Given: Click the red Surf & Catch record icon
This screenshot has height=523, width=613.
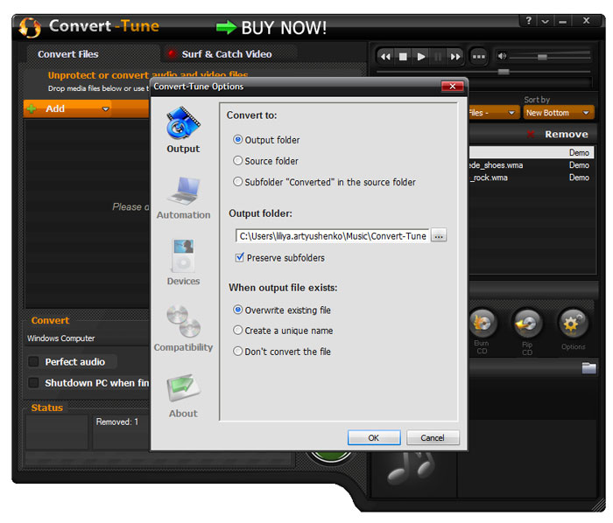Looking at the screenshot, I should pos(172,54).
